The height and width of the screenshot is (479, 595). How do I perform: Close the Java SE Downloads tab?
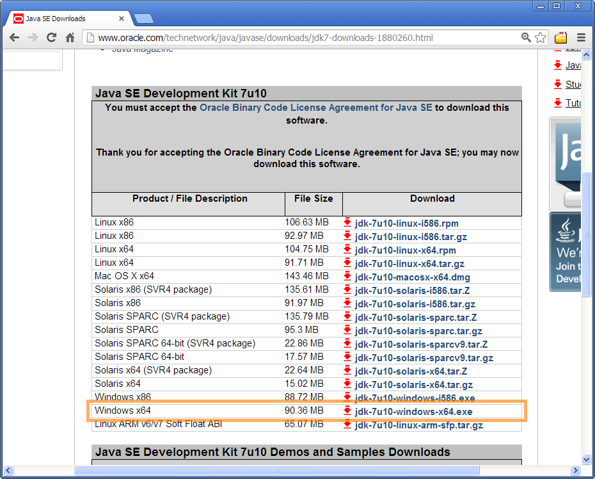[x=122, y=18]
